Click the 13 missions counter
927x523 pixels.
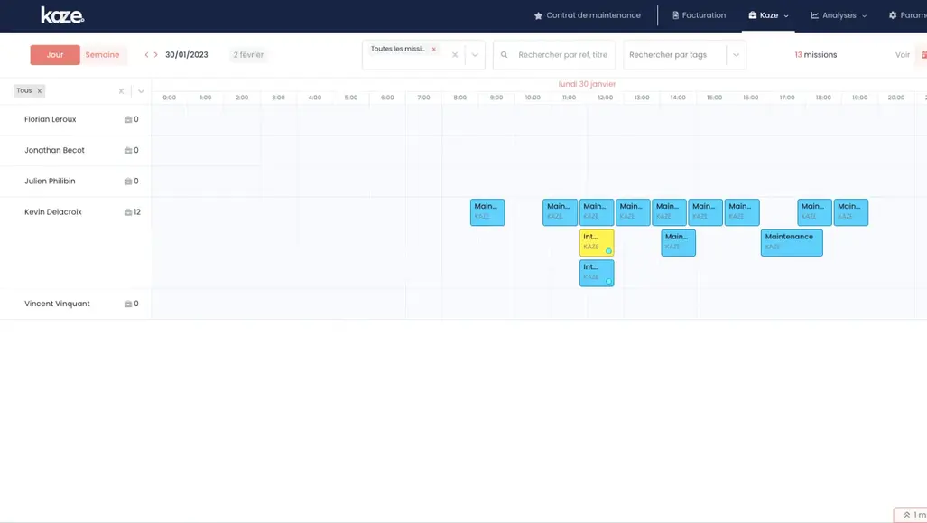pyautogui.click(x=815, y=54)
